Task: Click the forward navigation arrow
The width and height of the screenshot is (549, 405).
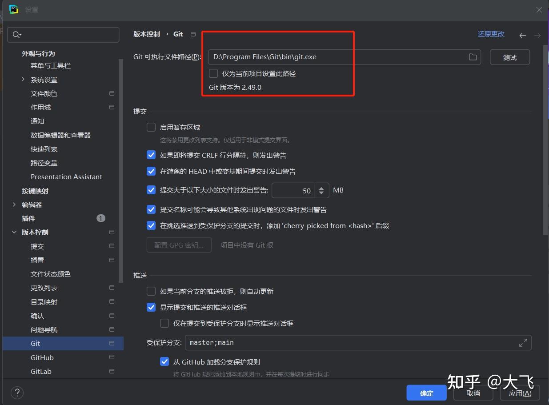Action: [537, 35]
